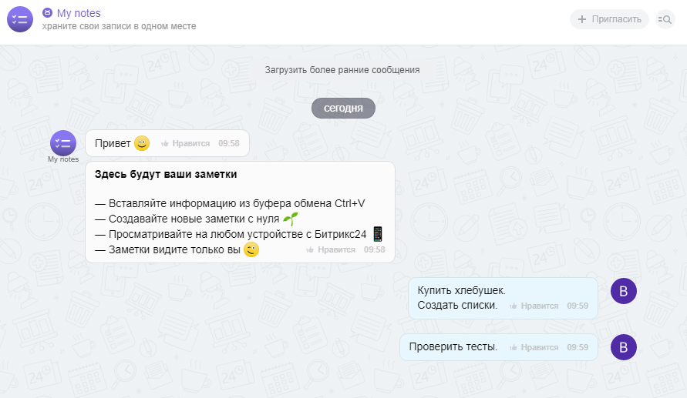
Task: Click the My notes label under bot avatar
Action: pyautogui.click(x=63, y=159)
